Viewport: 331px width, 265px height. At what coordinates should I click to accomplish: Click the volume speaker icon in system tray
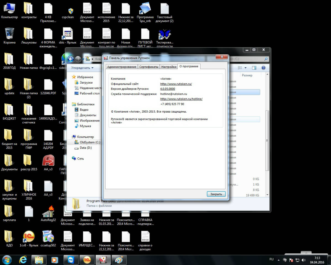click(303, 260)
